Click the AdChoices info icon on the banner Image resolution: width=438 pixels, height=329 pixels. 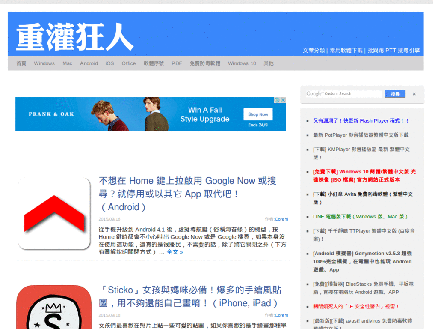click(x=277, y=100)
